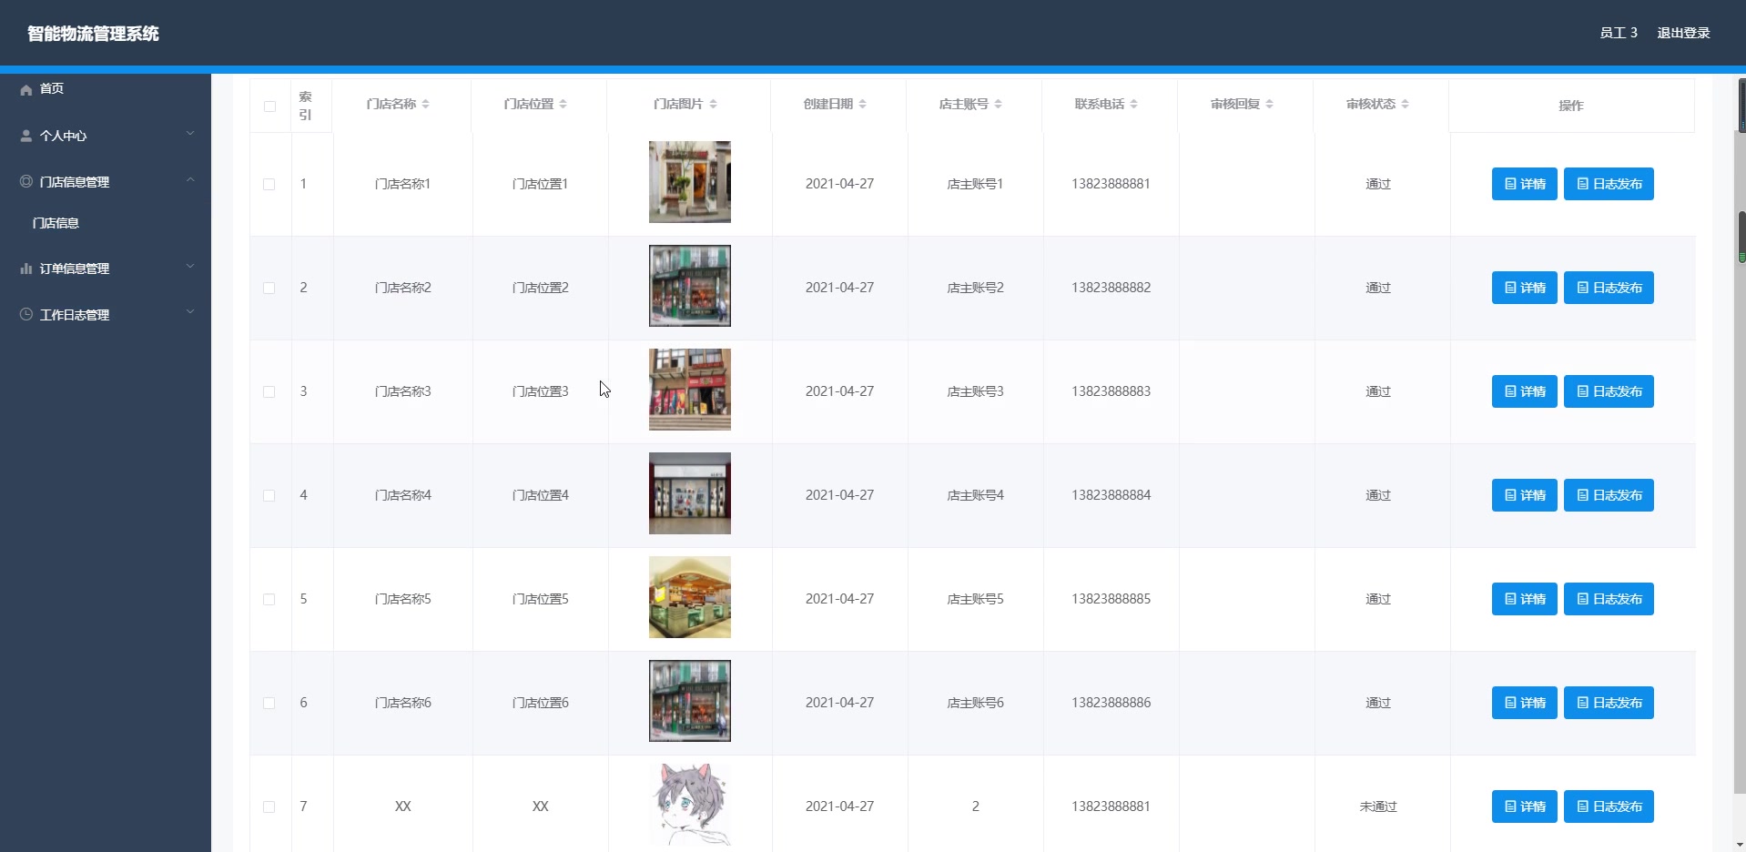Click 智能物流管理系统 title
The width and height of the screenshot is (1746, 852).
(x=93, y=34)
